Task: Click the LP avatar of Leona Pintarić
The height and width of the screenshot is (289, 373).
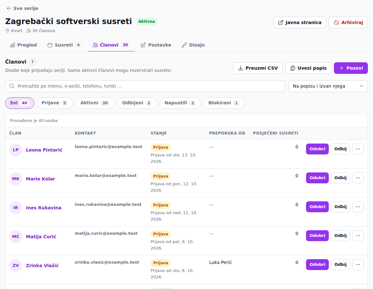Action: pyautogui.click(x=16, y=150)
